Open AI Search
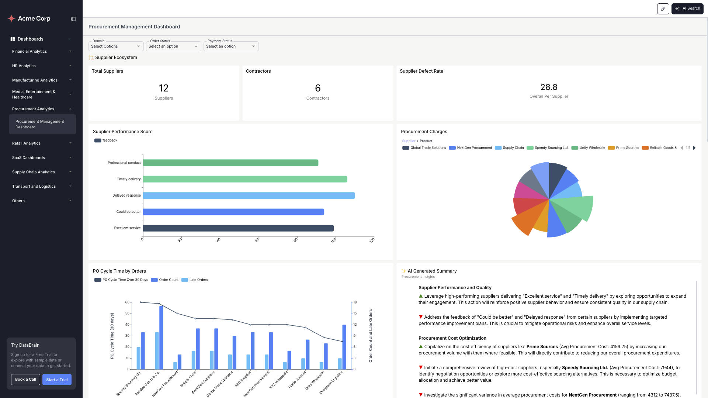Screen dimensions: 708x398 tap(687, 8)
